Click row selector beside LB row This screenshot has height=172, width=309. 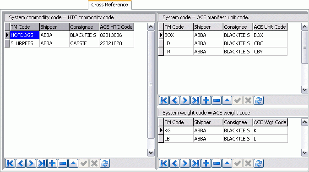pos(161,139)
